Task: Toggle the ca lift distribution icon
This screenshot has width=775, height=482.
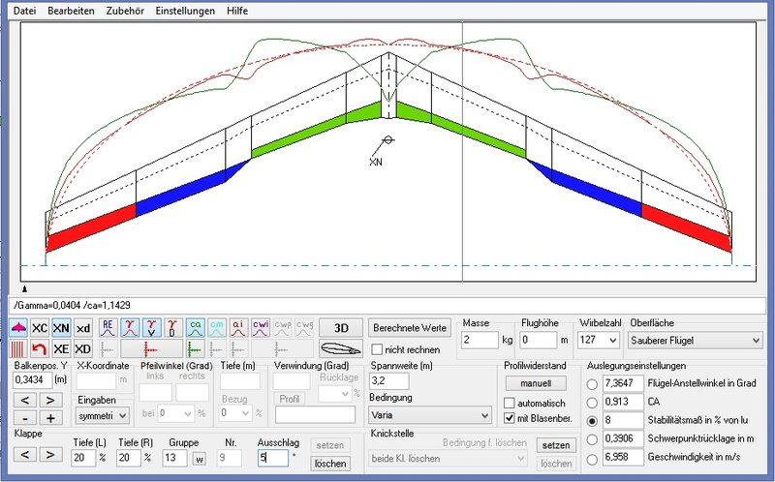Action: [195, 328]
